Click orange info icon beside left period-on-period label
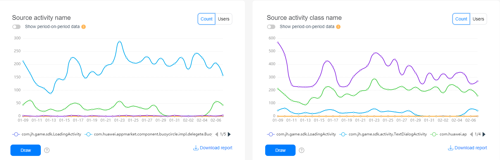Screen dimensions: 500x160 click(x=84, y=27)
